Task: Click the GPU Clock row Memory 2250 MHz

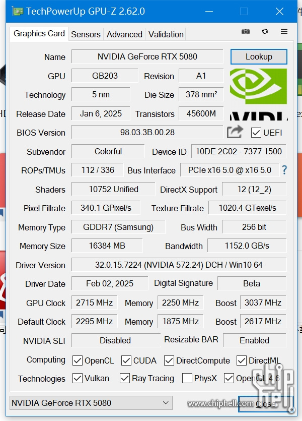Action: pos(180,303)
